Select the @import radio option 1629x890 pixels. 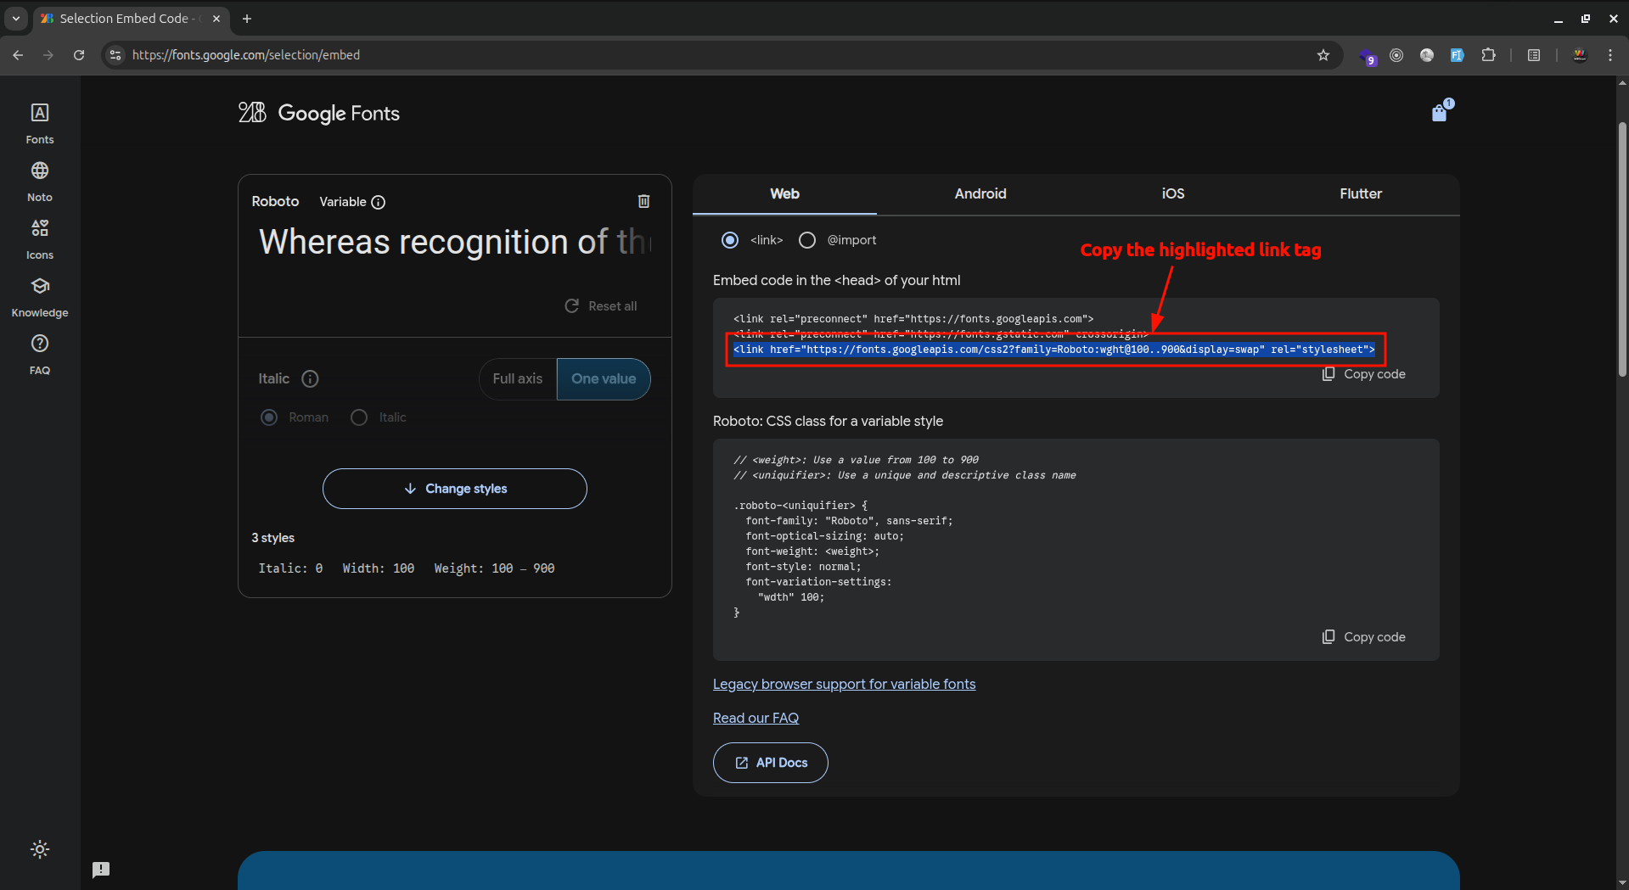[x=807, y=240]
